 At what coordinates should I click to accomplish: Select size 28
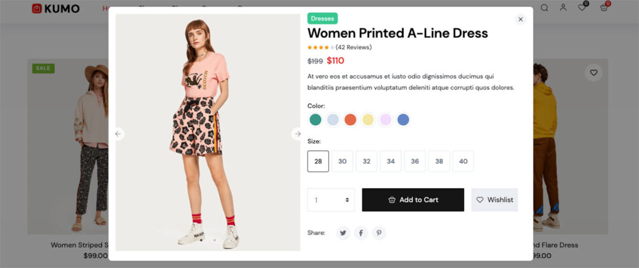click(318, 161)
